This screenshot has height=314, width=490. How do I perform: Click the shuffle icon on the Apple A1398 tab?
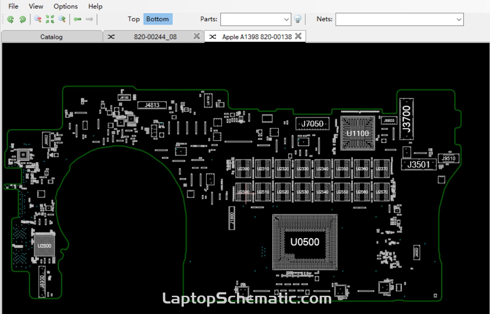pos(213,36)
